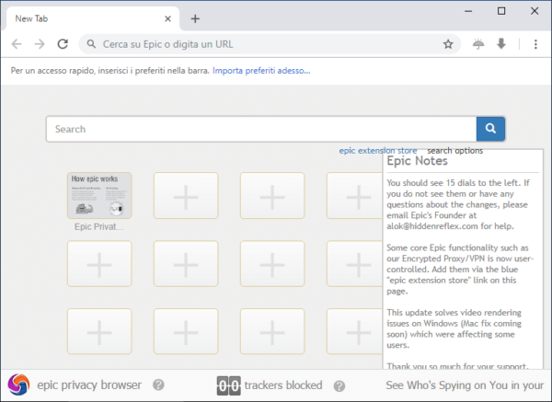Screen dimensions: 552x402
Task: Add a dial in third row first tile
Action: (99, 331)
